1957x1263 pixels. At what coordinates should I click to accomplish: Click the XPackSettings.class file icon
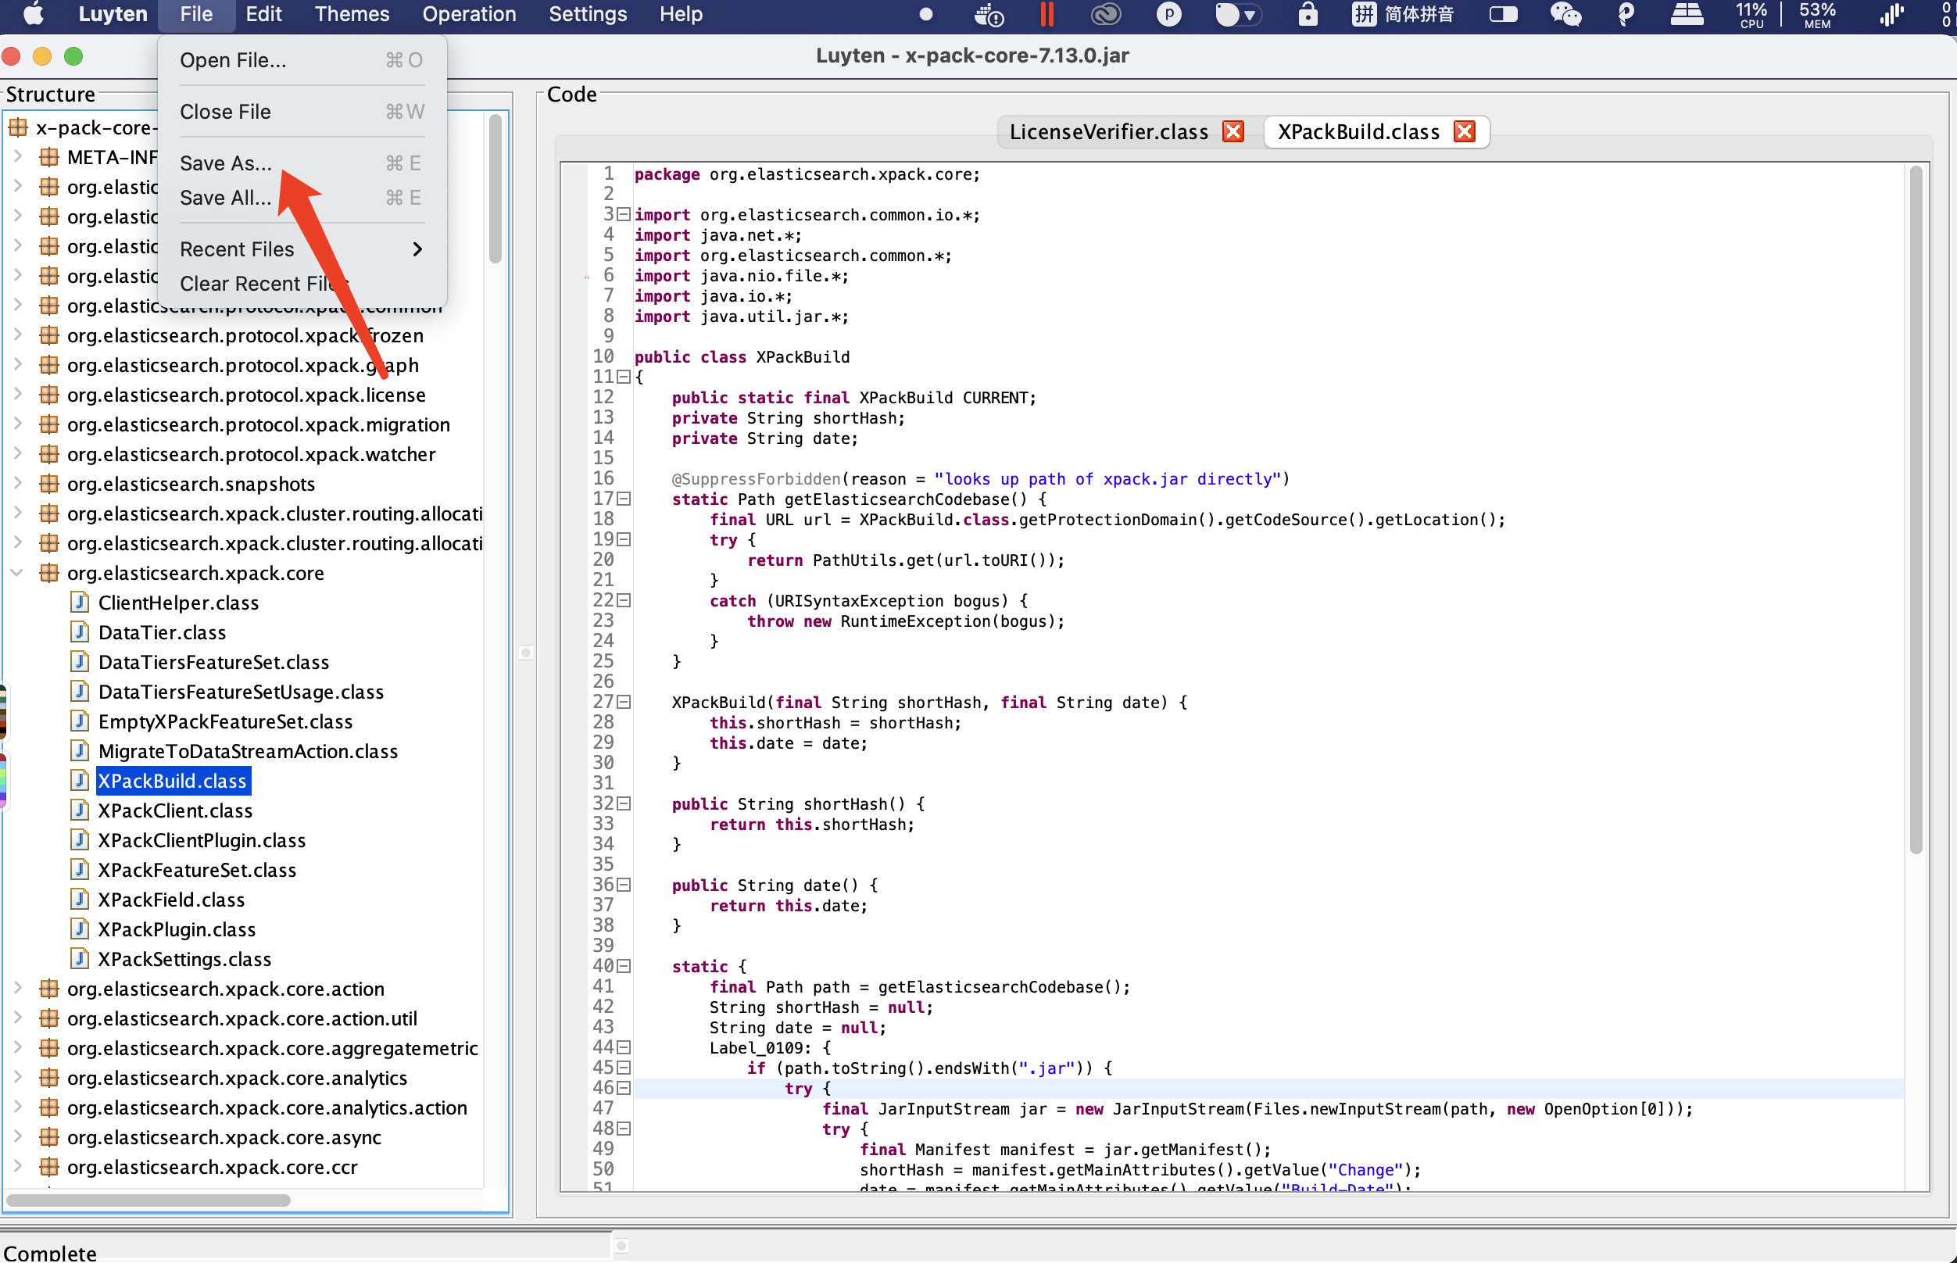80,959
